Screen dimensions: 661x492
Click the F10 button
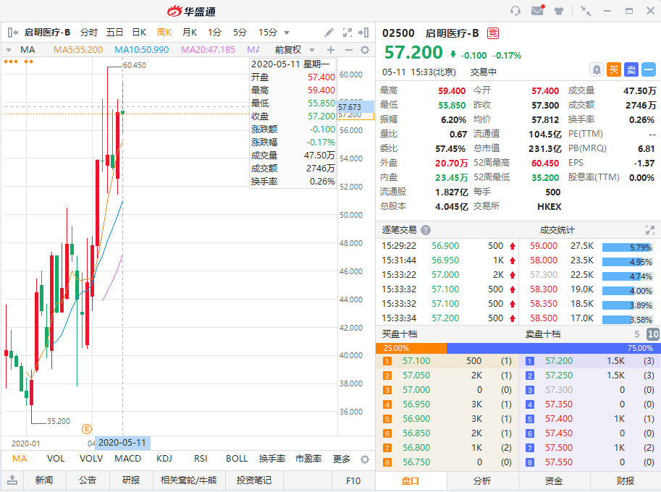coord(353,480)
